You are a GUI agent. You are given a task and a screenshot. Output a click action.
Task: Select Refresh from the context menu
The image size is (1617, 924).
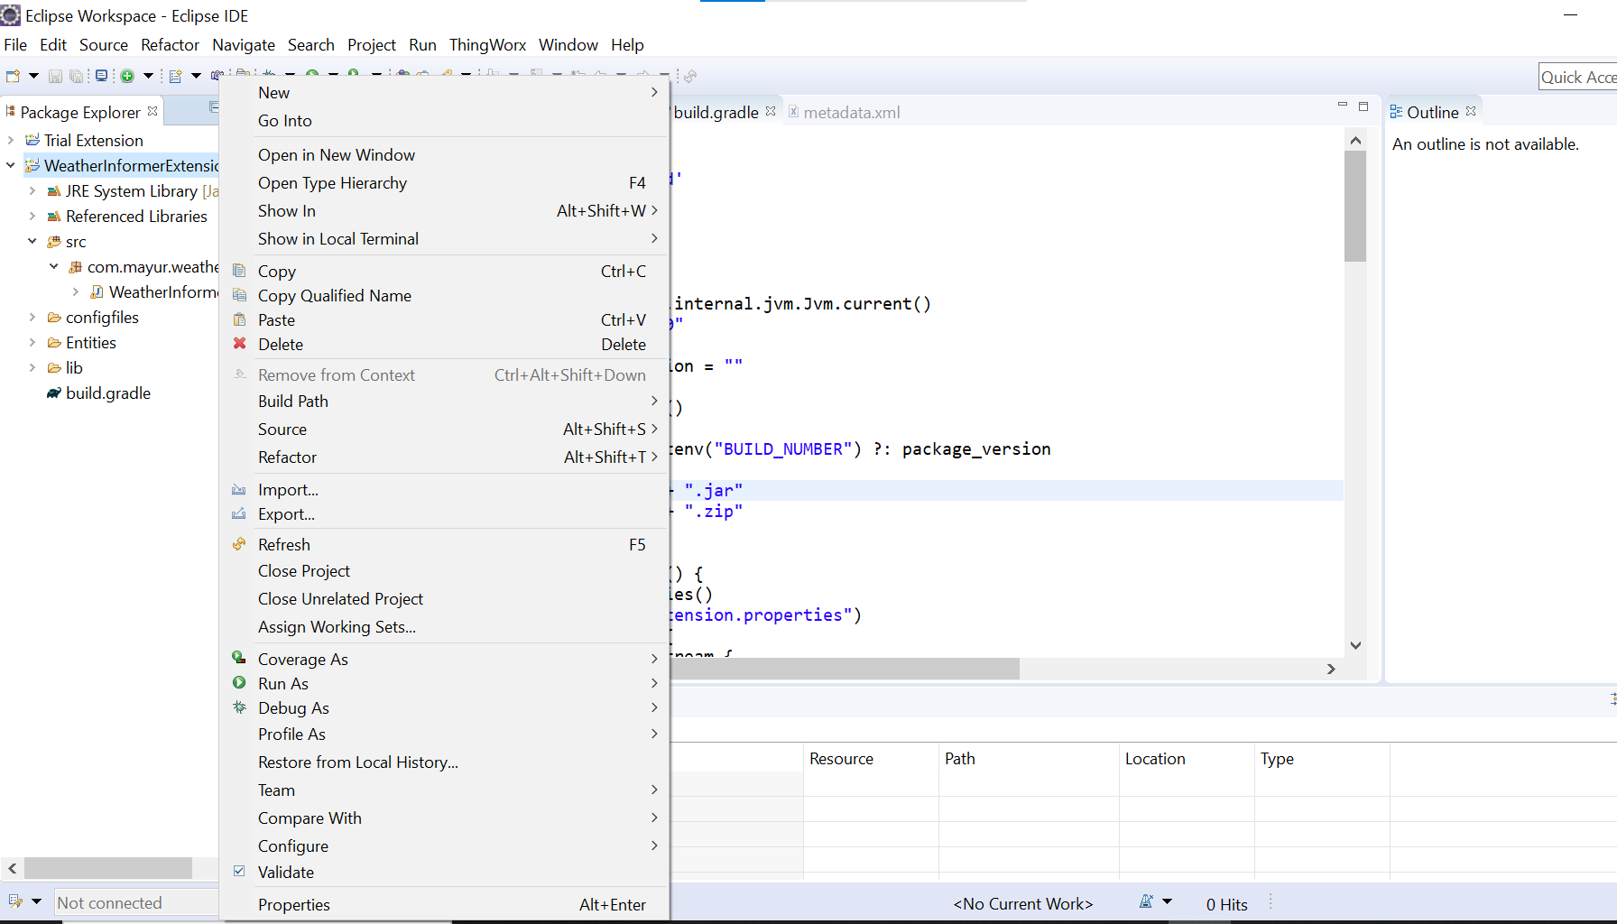(x=283, y=544)
